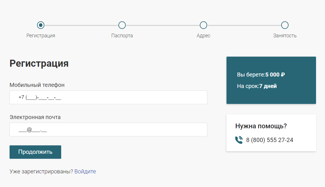The height and width of the screenshot is (187, 325).
Task: Click the Нужна помощь? heading
Action: point(261,126)
